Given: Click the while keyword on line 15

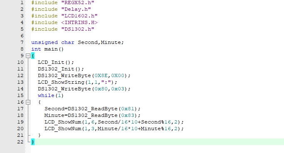Looking at the screenshot, I should click(x=46, y=95).
